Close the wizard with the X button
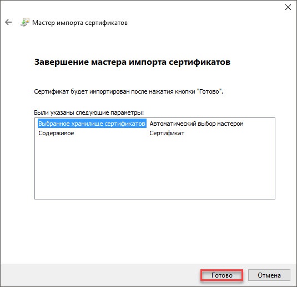Viewport: 297px width, 287px height. (x=288, y=7)
